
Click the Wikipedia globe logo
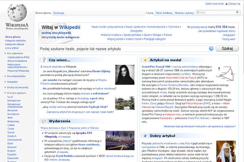click(17, 13)
